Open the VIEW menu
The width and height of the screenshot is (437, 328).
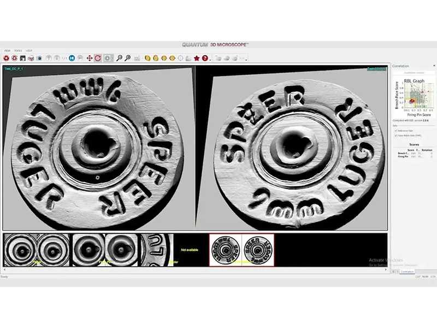pos(8,50)
